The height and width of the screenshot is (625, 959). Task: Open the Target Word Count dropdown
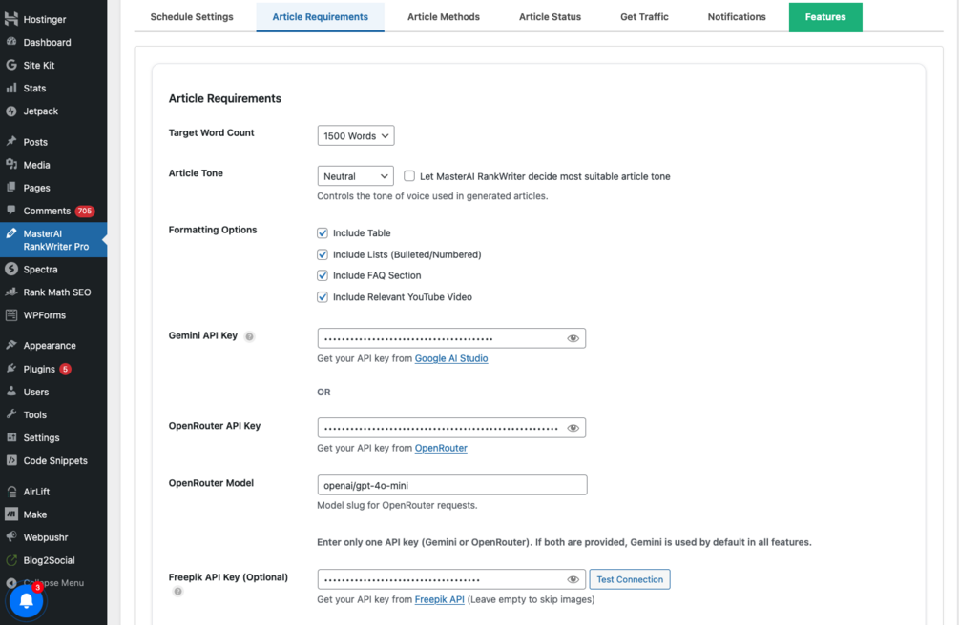pos(356,136)
